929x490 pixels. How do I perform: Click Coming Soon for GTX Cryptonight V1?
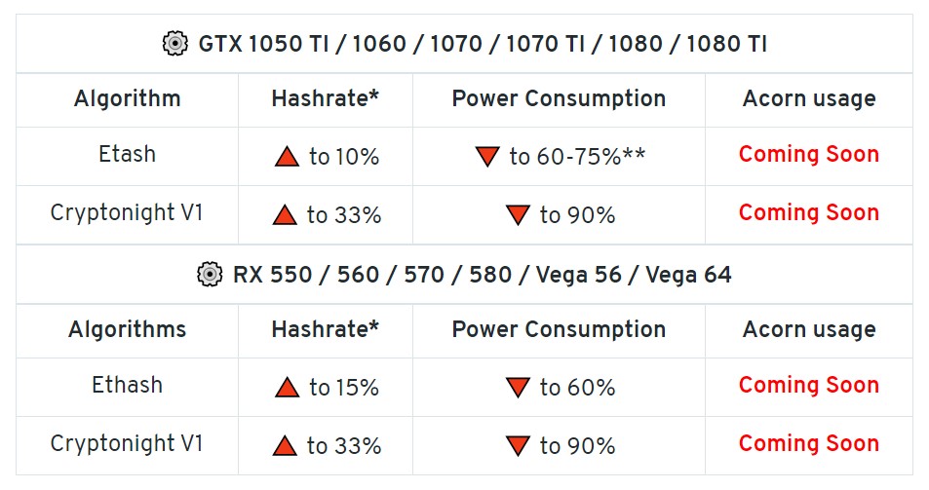click(808, 212)
